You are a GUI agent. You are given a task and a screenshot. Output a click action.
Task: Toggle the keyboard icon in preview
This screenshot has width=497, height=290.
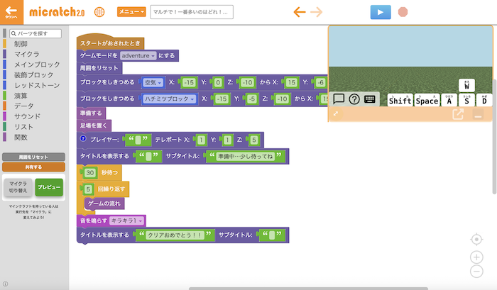click(370, 99)
